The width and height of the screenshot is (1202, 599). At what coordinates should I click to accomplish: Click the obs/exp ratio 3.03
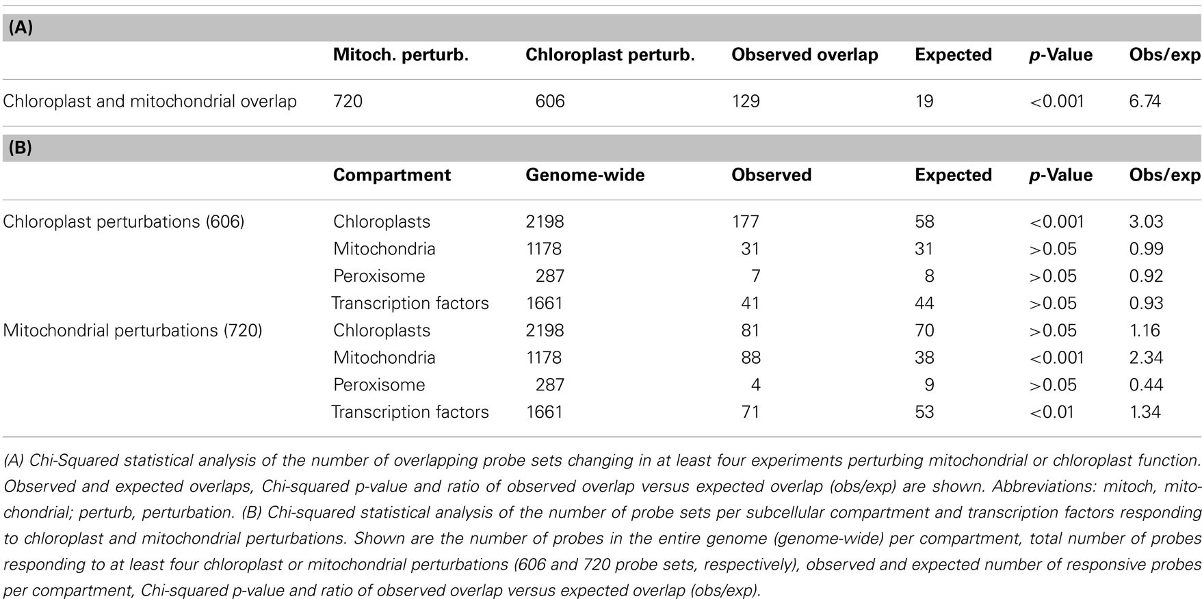1146,222
